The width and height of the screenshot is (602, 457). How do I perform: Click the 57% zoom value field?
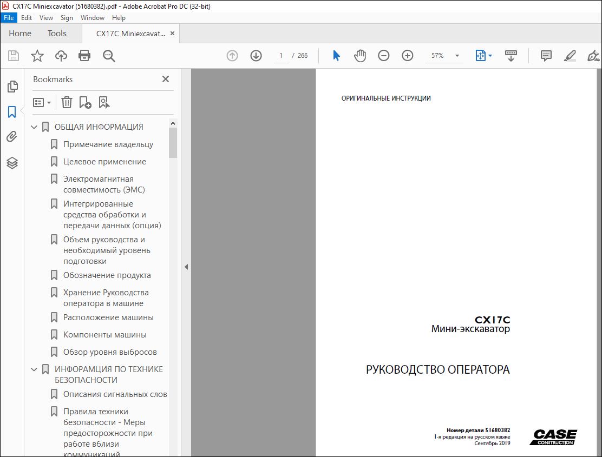pos(437,56)
